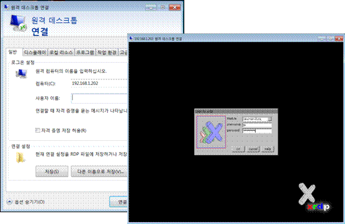Click the xrdp login dialog title bar
Image resolution: width=345 pixels, height=224 pixels.
click(236, 111)
